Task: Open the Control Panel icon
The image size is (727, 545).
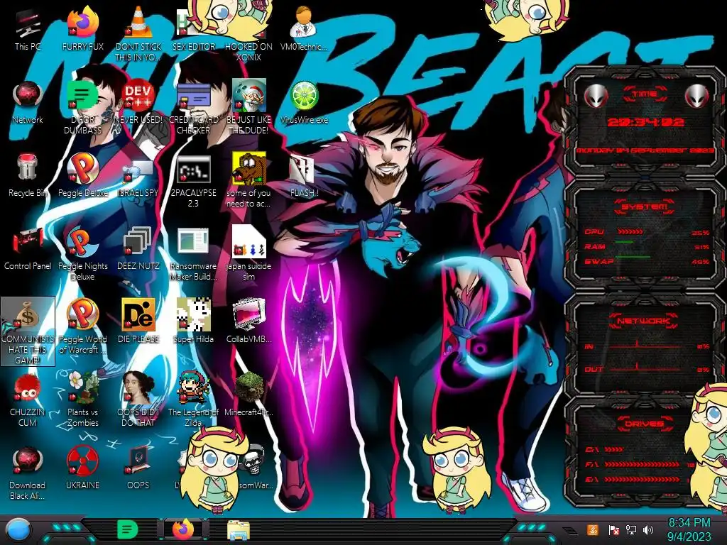Action: pyautogui.click(x=28, y=248)
